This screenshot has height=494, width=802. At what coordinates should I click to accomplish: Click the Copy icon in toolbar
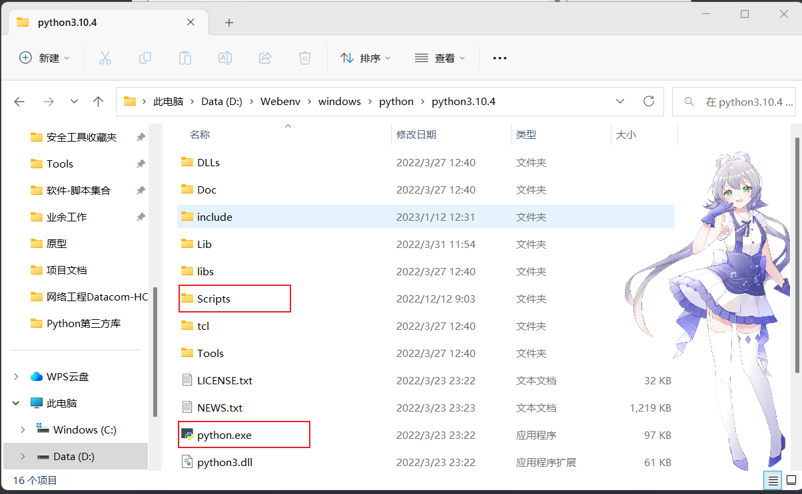click(x=145, y=58)
